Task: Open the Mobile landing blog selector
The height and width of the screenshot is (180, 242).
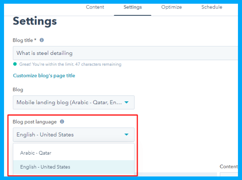Action: (74, 103)
